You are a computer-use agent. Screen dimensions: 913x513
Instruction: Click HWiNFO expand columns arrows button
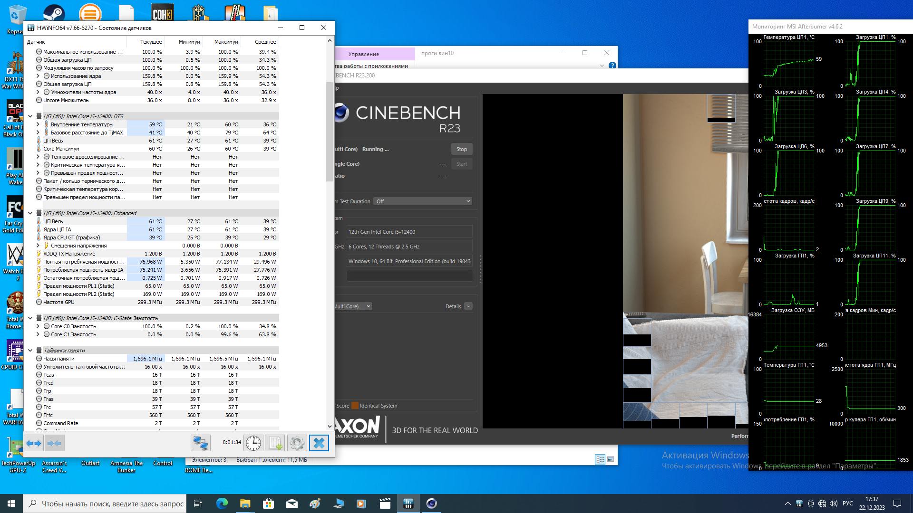(34, 443)
